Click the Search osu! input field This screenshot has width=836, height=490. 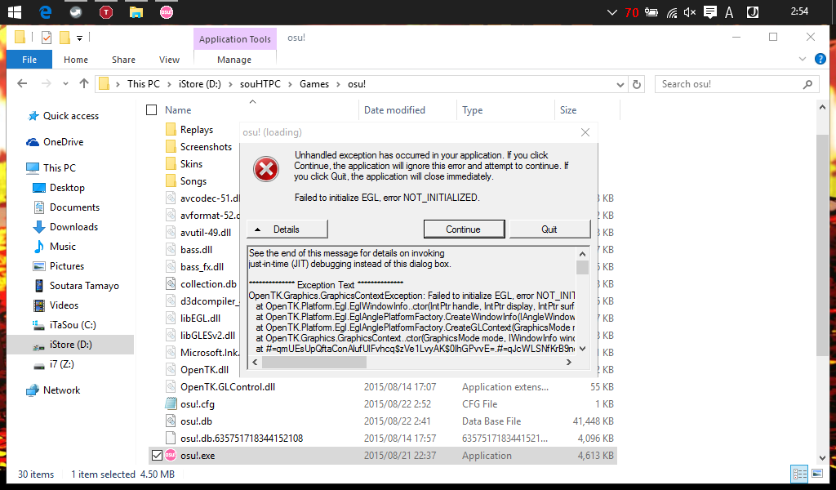pyautogui.click(x=737, y=84)
